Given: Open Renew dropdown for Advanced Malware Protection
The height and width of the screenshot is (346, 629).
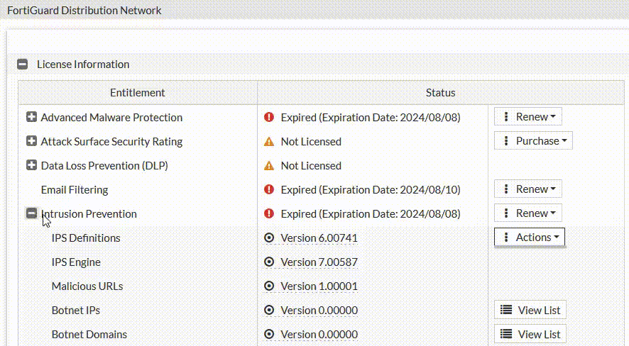Looking at the screenshot, I should (528, 116).
